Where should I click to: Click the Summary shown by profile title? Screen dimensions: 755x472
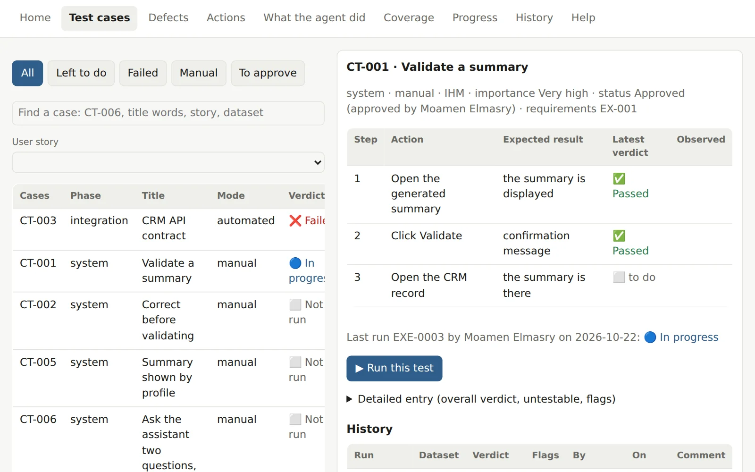pyautogui.click(x=167, y=377)
